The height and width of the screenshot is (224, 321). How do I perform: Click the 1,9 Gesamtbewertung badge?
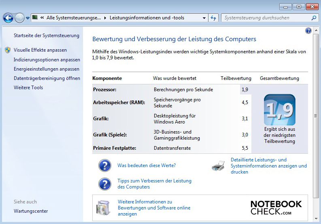click(x=280, y=110)
